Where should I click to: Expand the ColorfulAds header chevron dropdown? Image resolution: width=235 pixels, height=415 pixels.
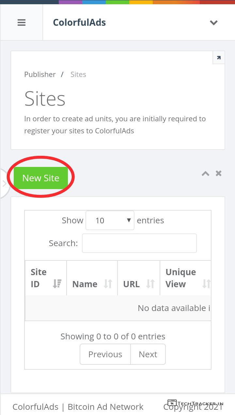(213, 22)
